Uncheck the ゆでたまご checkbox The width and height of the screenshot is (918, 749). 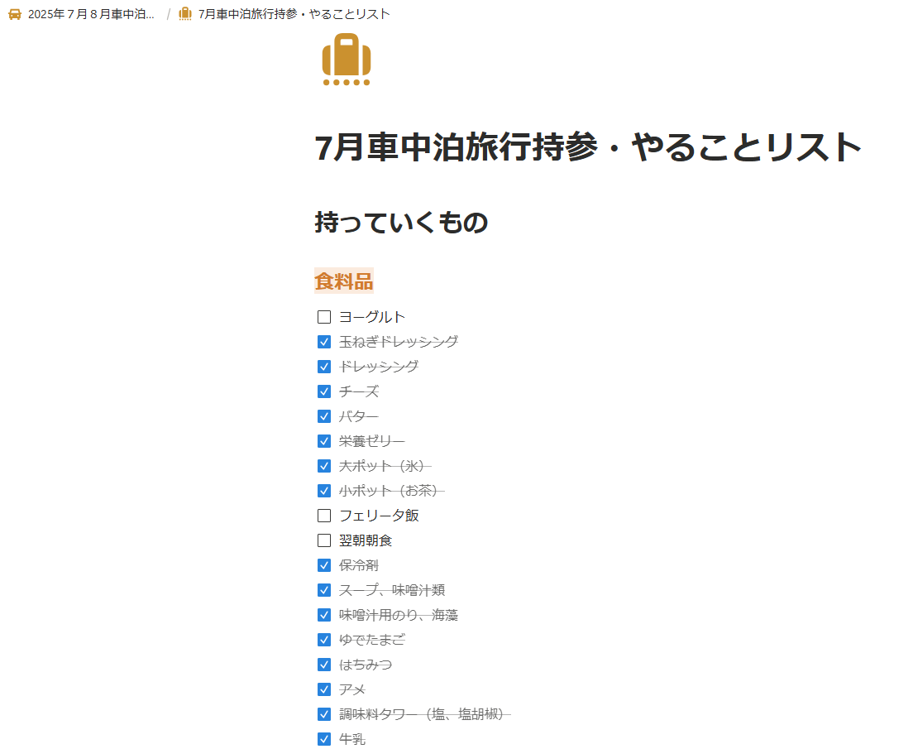[x=323, y=640]
